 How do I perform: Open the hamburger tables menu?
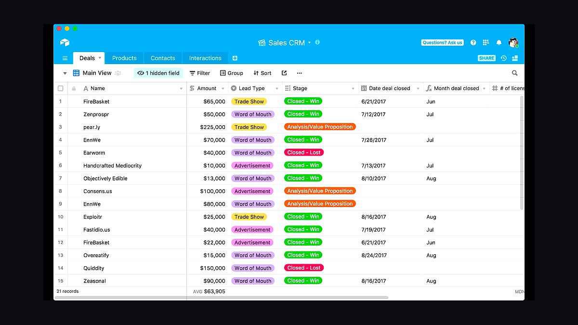[65, 58]
